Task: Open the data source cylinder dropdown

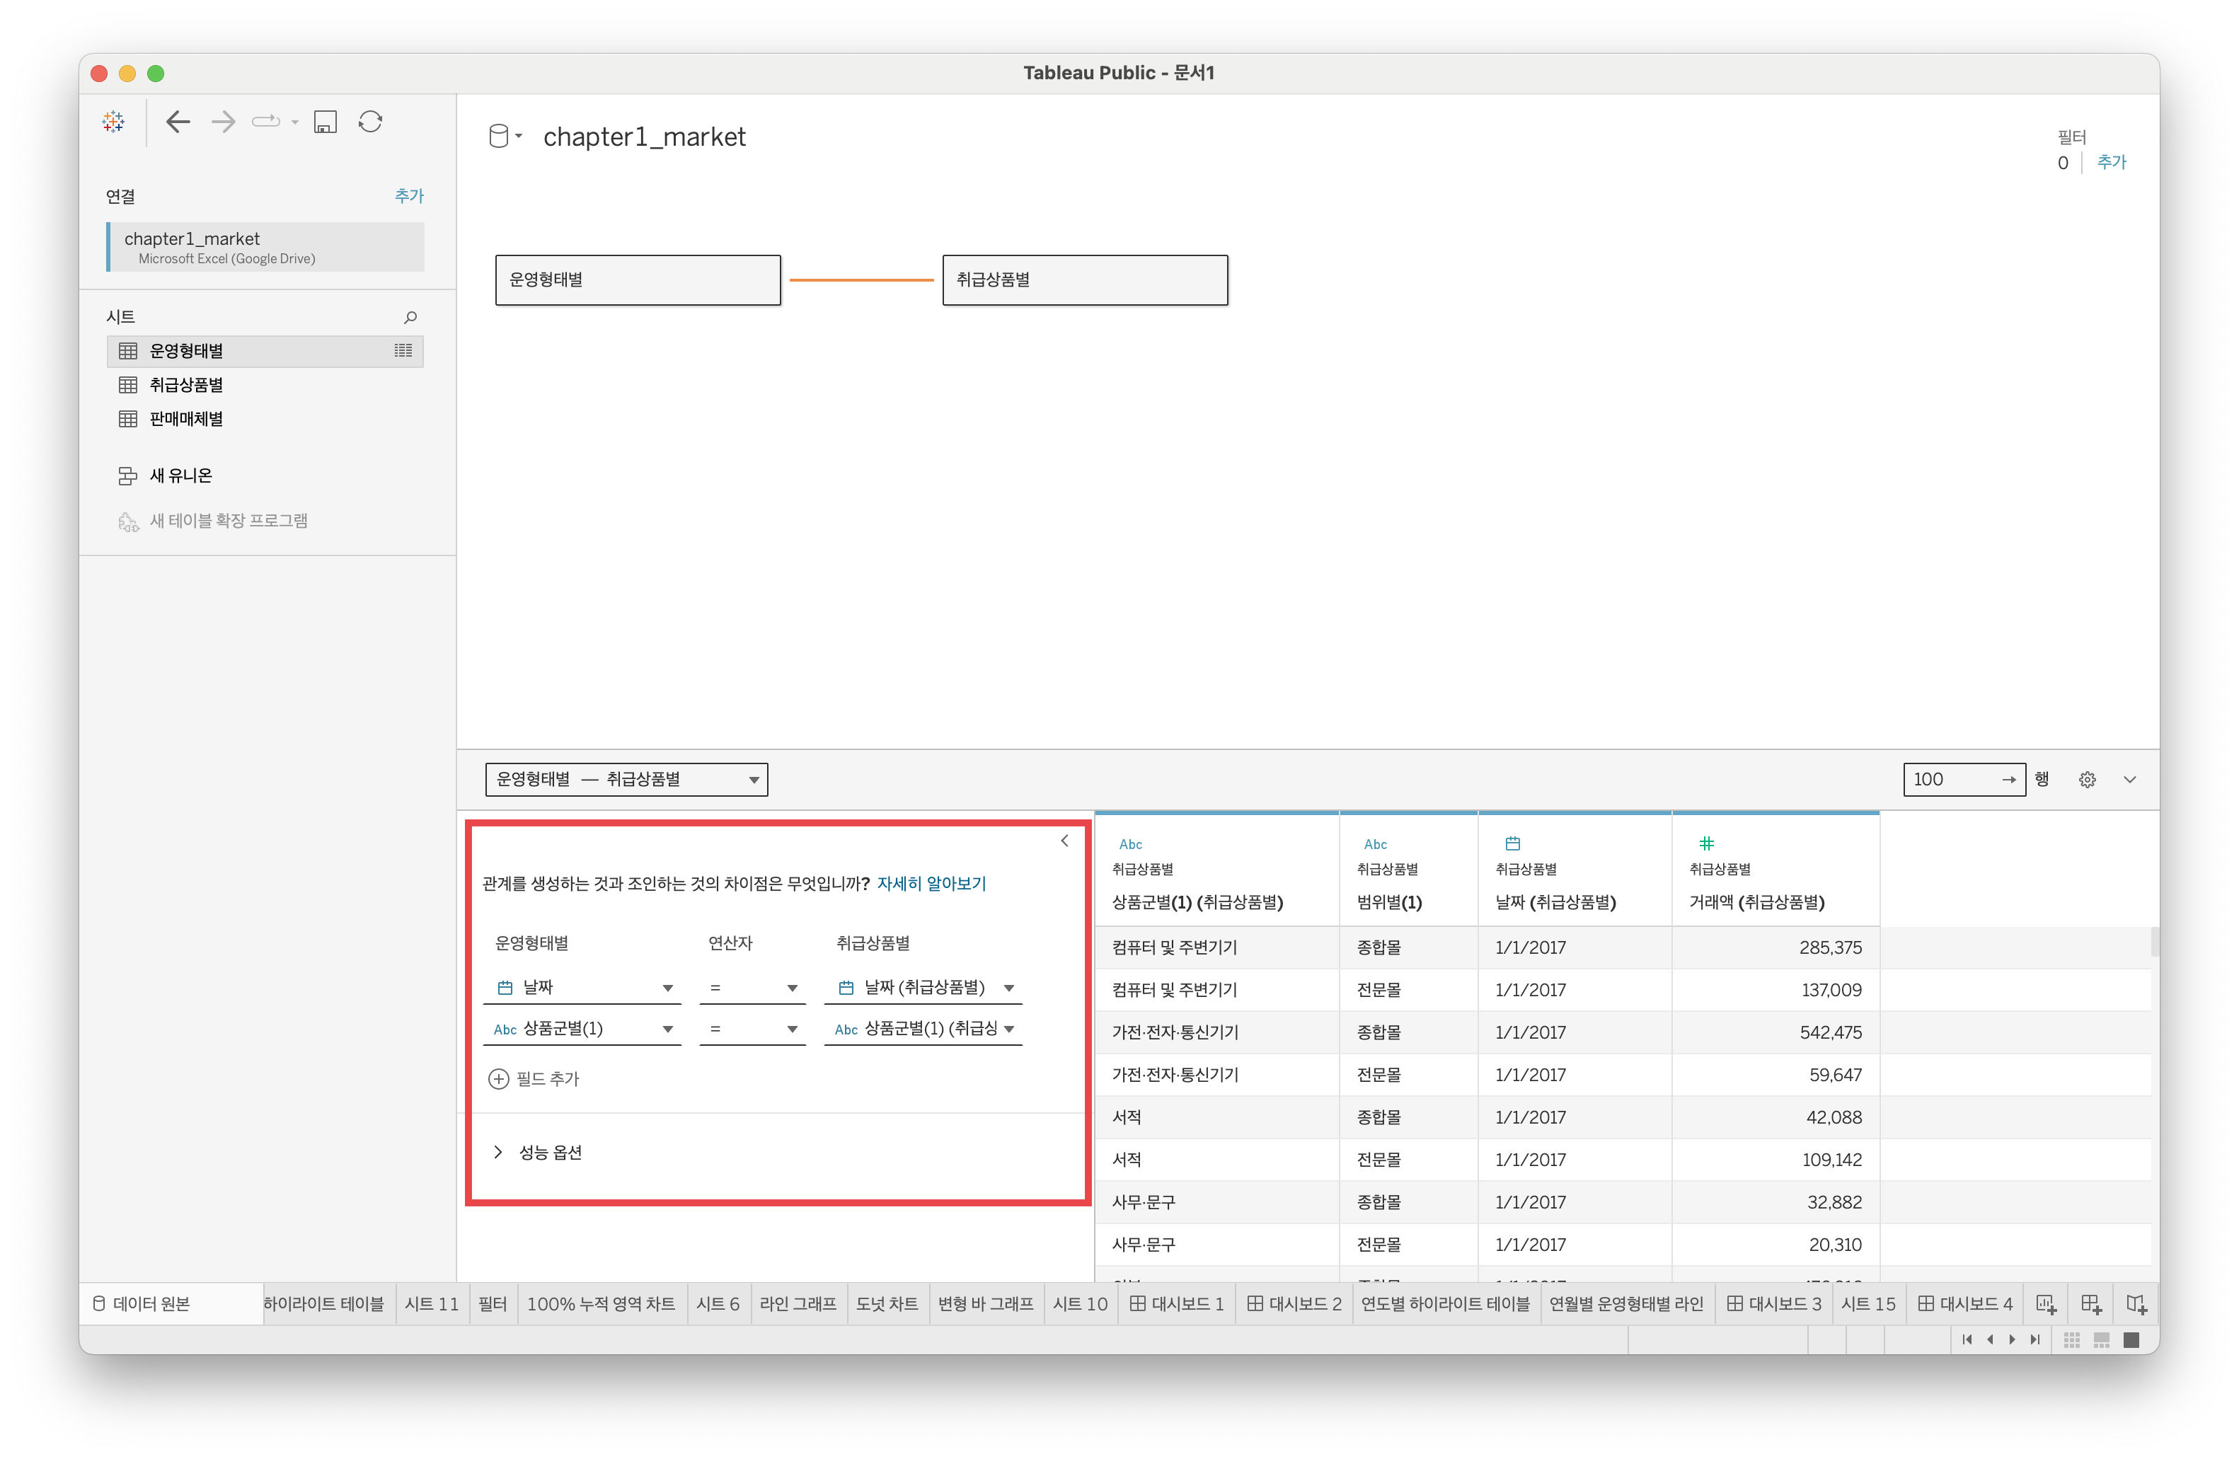Action: click(505, 137)
